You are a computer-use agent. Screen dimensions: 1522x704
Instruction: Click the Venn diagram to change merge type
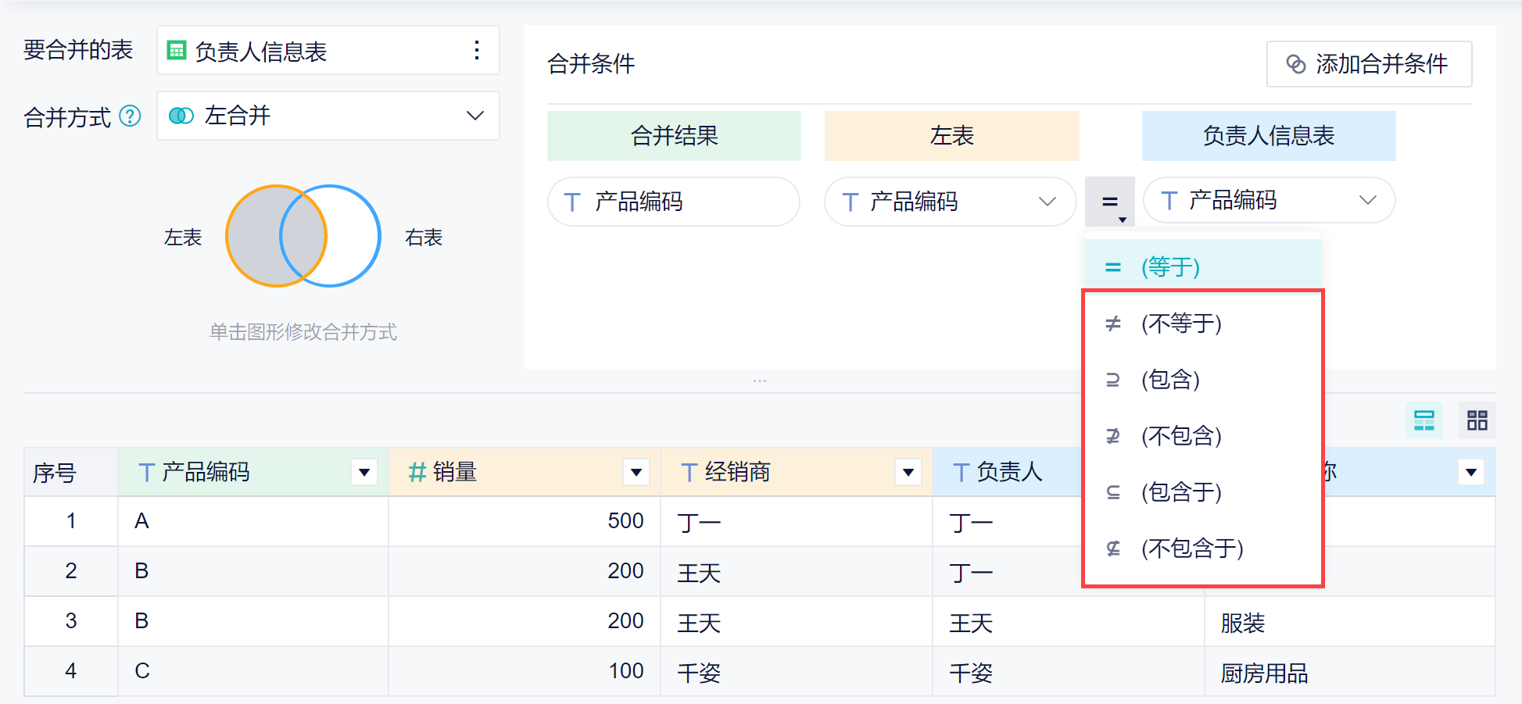pos(303,236)
